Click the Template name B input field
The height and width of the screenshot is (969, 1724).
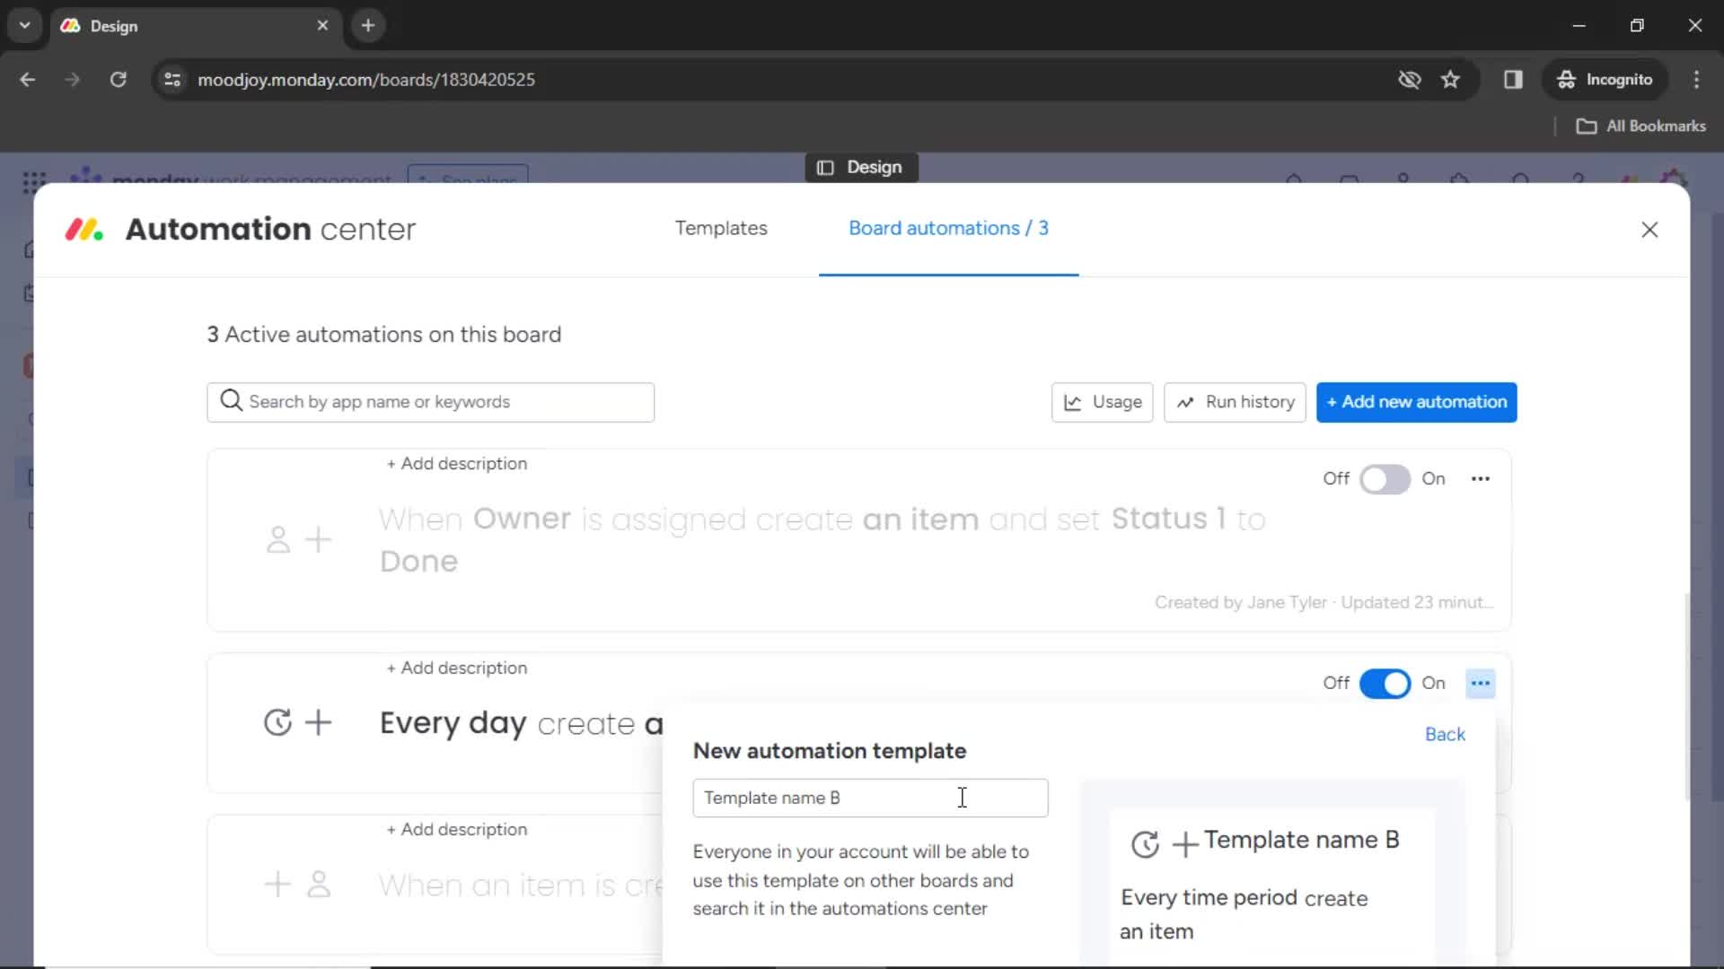coord(872,798)
